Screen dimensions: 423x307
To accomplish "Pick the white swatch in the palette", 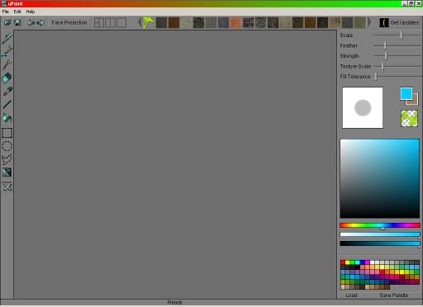I will 373,262.
